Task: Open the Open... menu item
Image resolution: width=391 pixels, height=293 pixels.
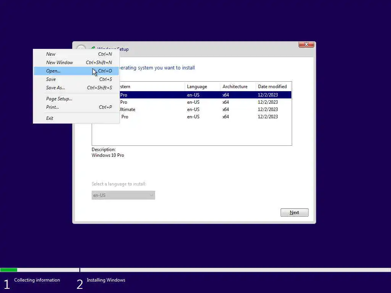Action: point(76,71)
